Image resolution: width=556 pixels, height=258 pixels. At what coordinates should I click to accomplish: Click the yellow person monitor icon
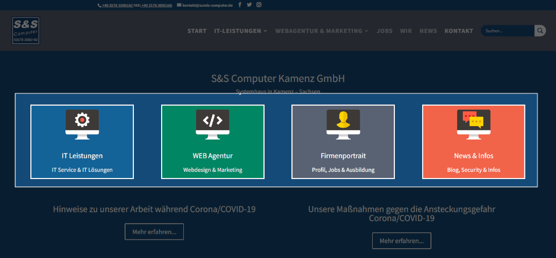tap(343, 125)
